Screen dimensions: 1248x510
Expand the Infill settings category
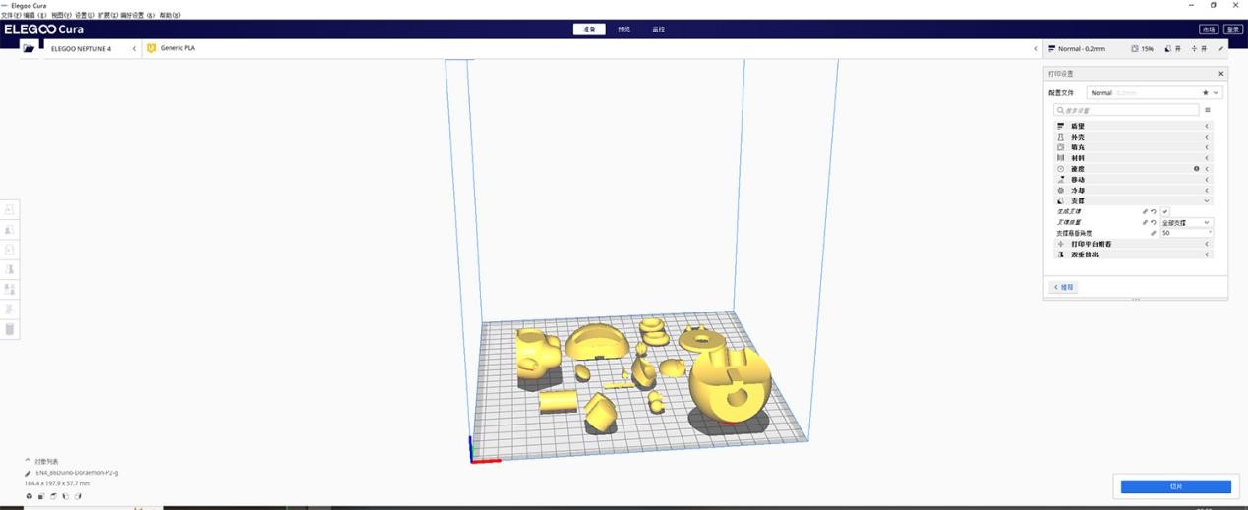[1133, 147]
